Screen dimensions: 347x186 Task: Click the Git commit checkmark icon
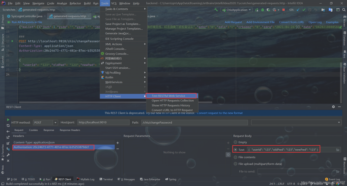click(x=304, y=10)
